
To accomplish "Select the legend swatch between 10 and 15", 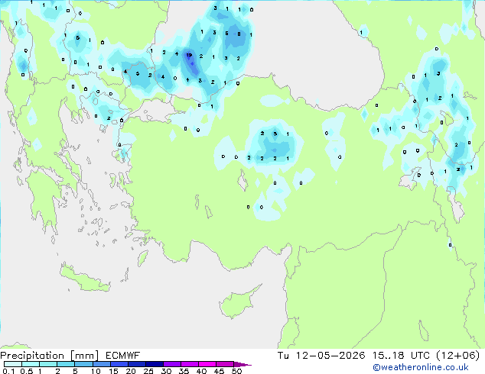I will coord(102,364).
